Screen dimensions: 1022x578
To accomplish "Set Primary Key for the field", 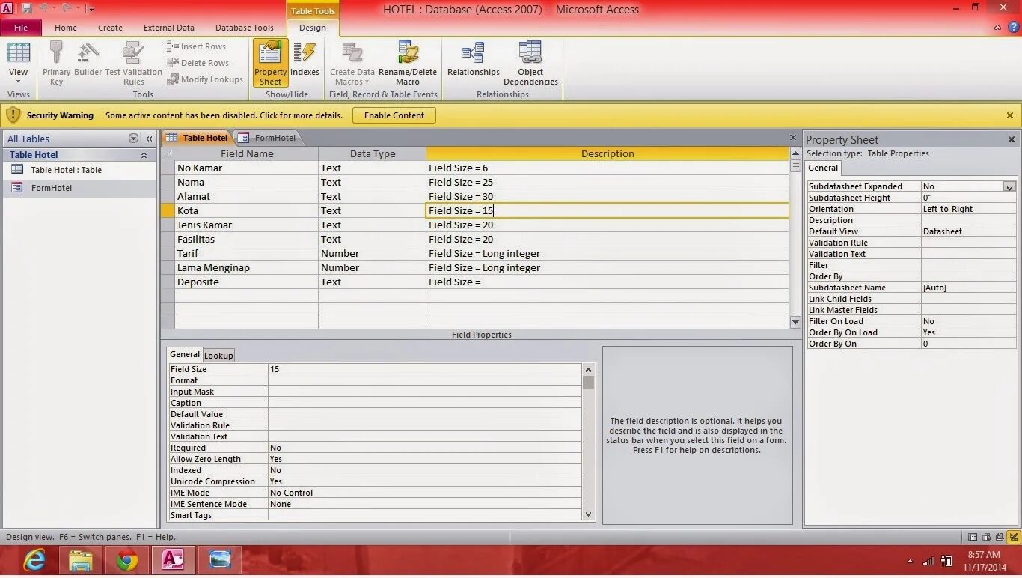I will coord(56,64).
